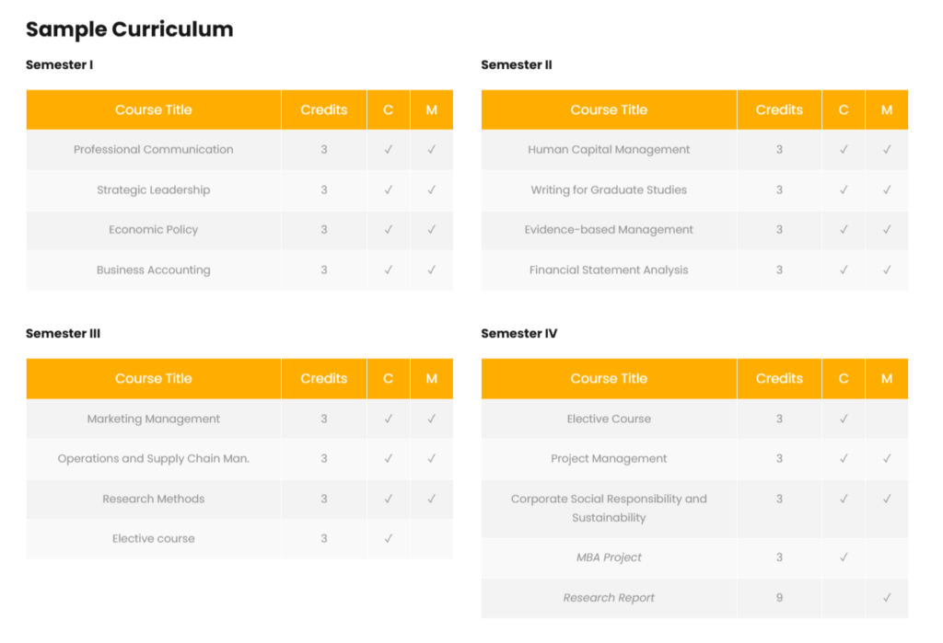Screen dimensions: 943x643
Task: Click the Evidence-based Management course title
Action: (x=609, y=230)
